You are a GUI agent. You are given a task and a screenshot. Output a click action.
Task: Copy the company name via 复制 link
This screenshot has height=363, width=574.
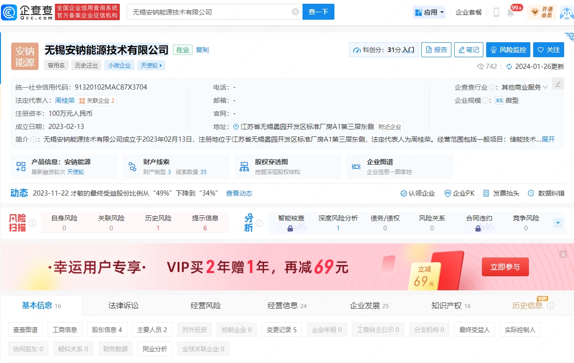point(202,50)
